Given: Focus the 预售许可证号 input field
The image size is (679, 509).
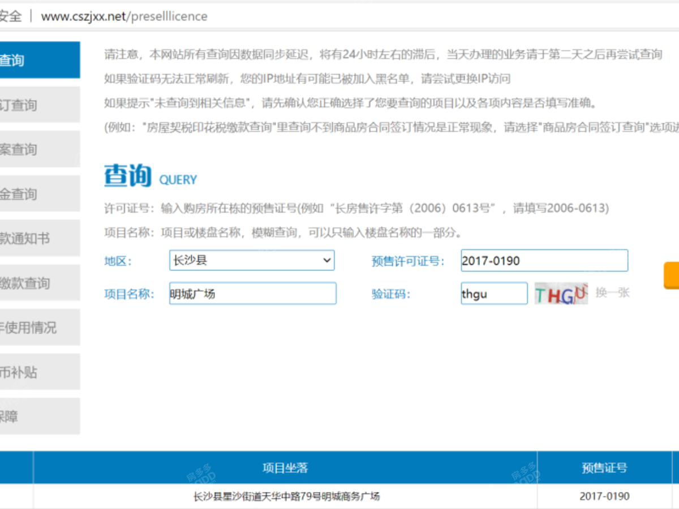Looking at the screenshot, I should point(544,260).
